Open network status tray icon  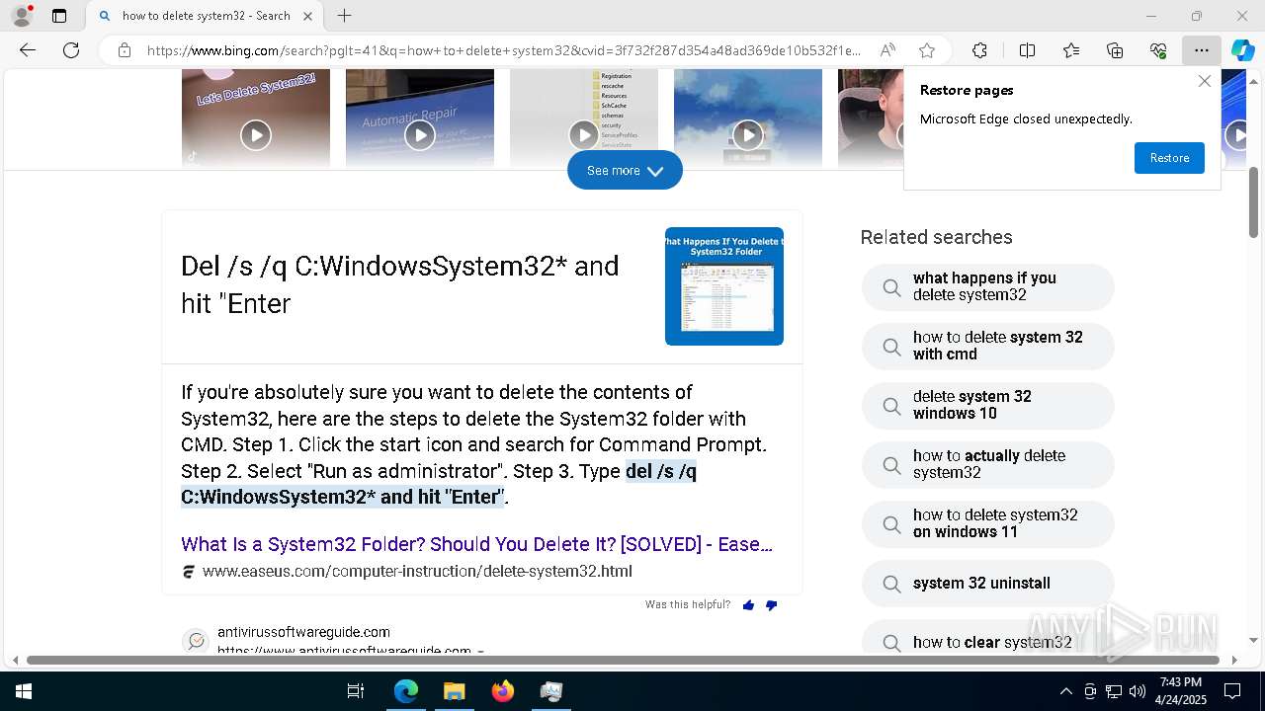(x=1114, y=691)
